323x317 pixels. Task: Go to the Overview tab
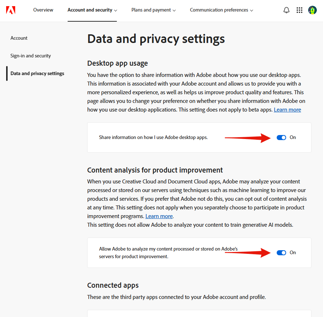coord(43,10)
